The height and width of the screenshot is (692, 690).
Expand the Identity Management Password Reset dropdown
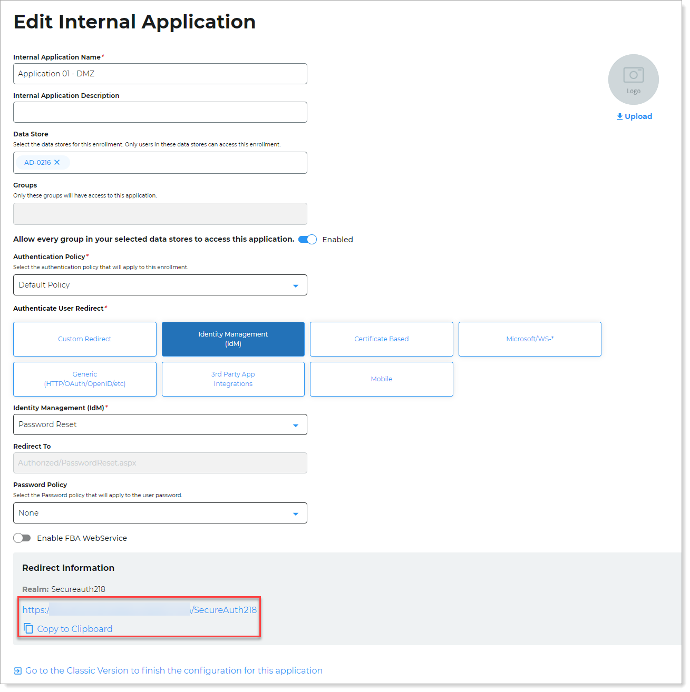pos(160,424)
